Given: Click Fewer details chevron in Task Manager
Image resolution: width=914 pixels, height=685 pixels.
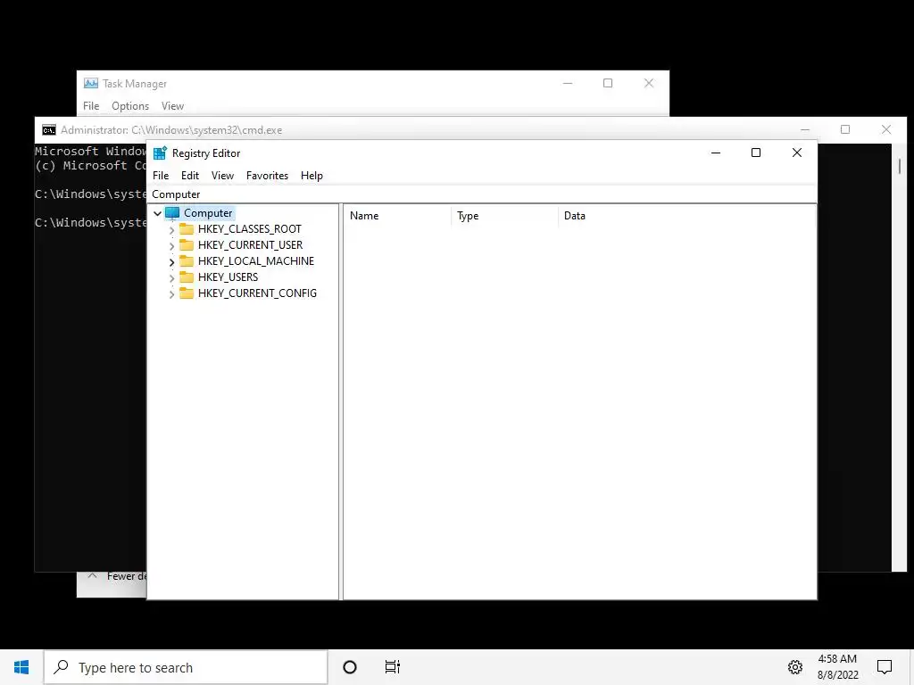Looking at the screenshot, I should [92, 576].
